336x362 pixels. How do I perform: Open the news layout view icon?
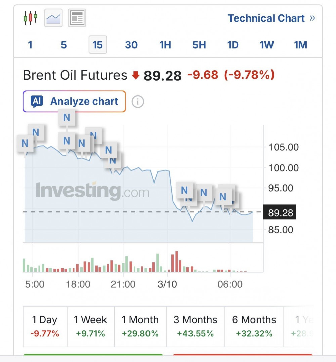(x=77, y=18)
